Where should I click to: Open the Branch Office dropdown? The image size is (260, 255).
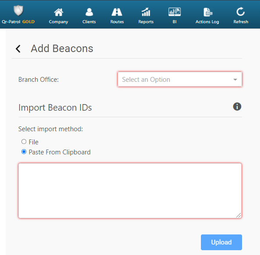click(180, 79)
